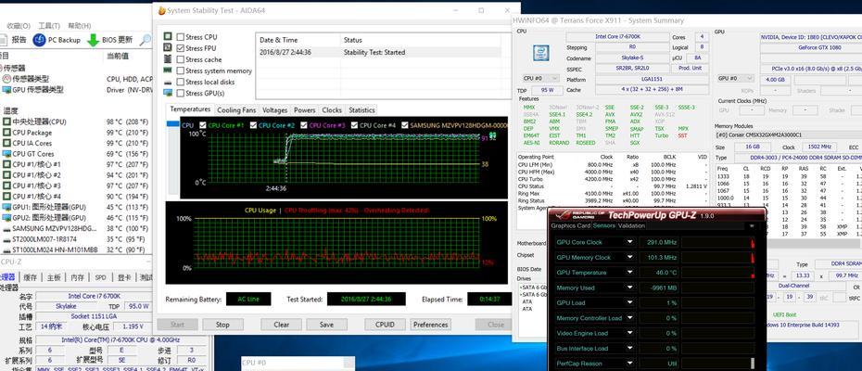Open the GPU #0 selector dropdown in HWiNFO64

pyautogui.click(x=735, y=79)
